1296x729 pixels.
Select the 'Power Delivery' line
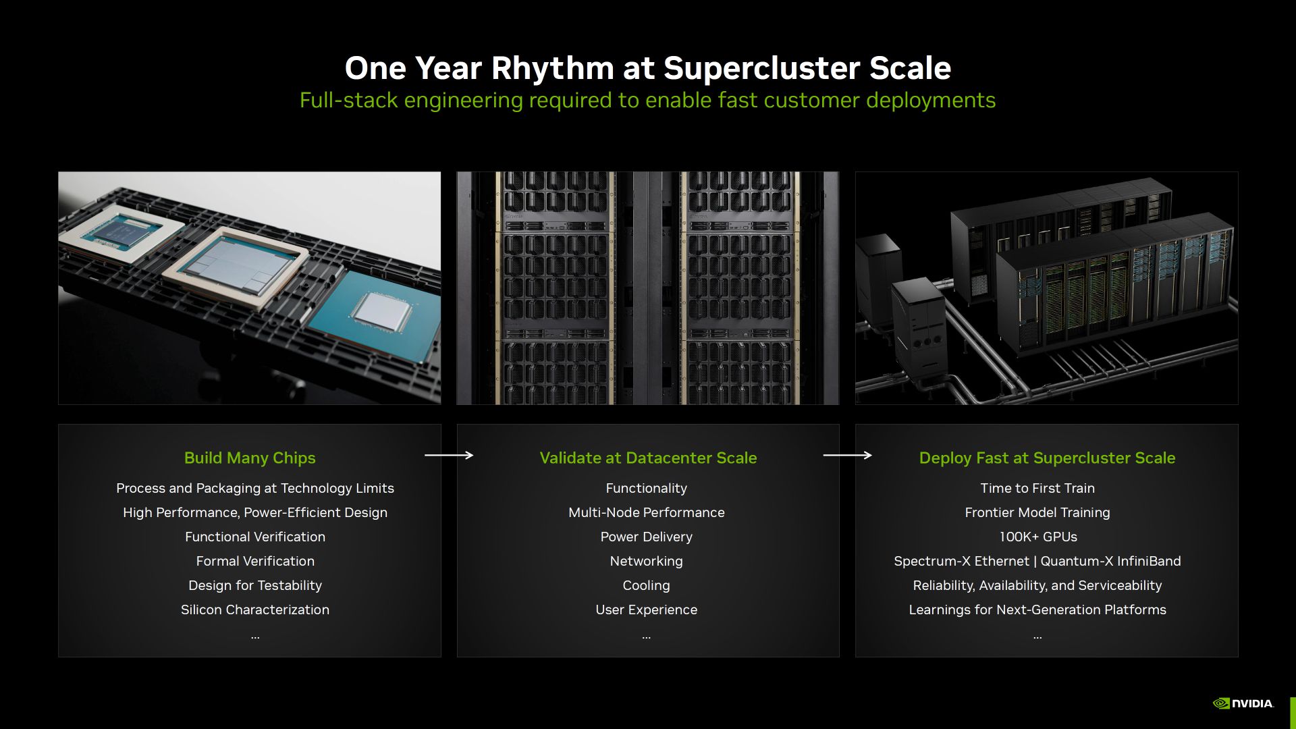tap(647, 537)
